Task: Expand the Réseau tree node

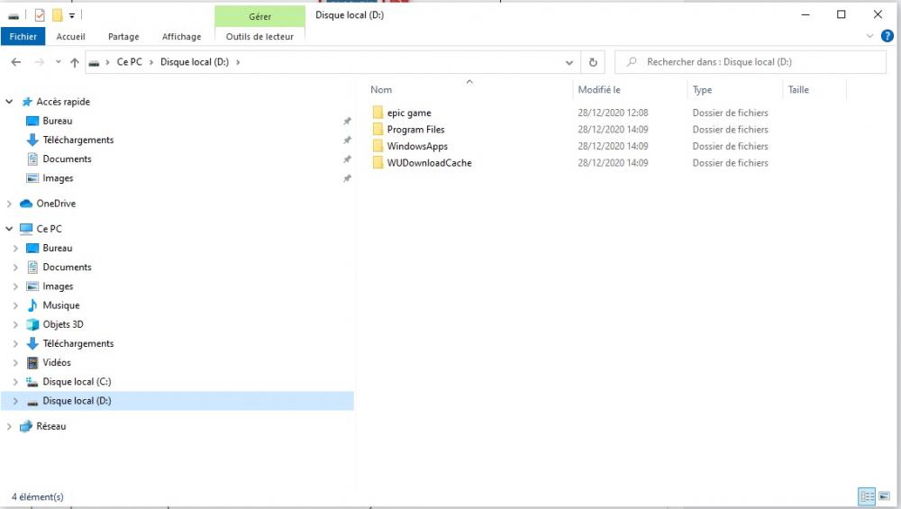Action: (x=9, y=426)
